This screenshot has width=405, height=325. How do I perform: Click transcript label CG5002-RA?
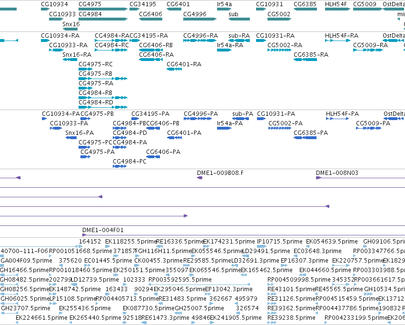point(285,45)
